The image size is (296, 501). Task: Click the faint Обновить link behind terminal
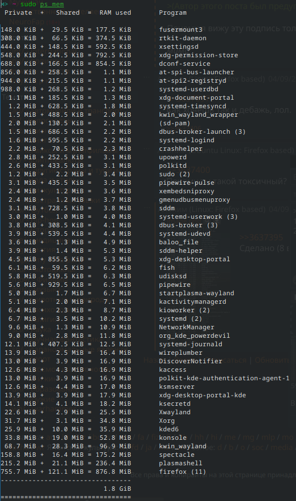tap(272, 360)
